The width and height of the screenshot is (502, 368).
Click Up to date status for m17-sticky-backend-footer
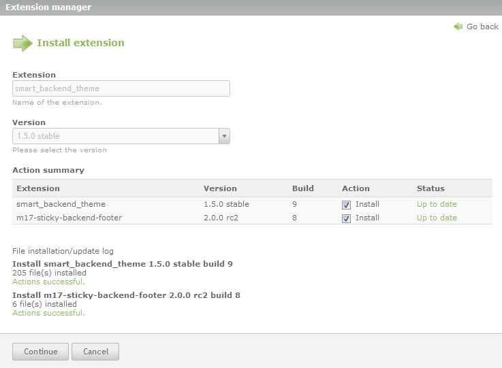click(437, 218)
